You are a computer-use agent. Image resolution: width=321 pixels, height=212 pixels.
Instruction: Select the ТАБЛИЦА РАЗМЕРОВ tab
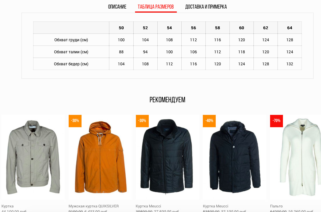pyautogui.click(x=156, y=7)
